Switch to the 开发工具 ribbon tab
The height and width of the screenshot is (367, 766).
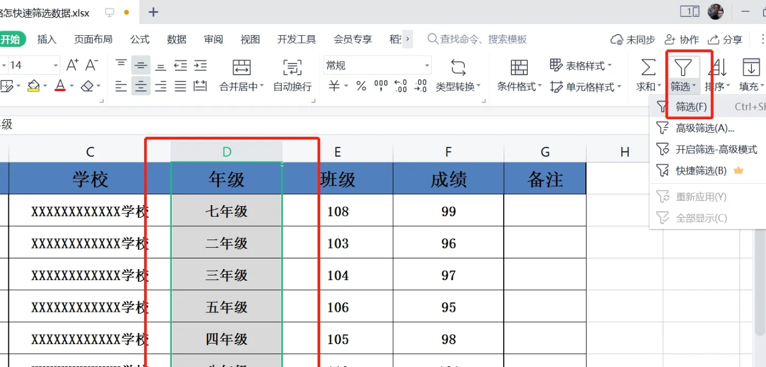click(297, 39)
